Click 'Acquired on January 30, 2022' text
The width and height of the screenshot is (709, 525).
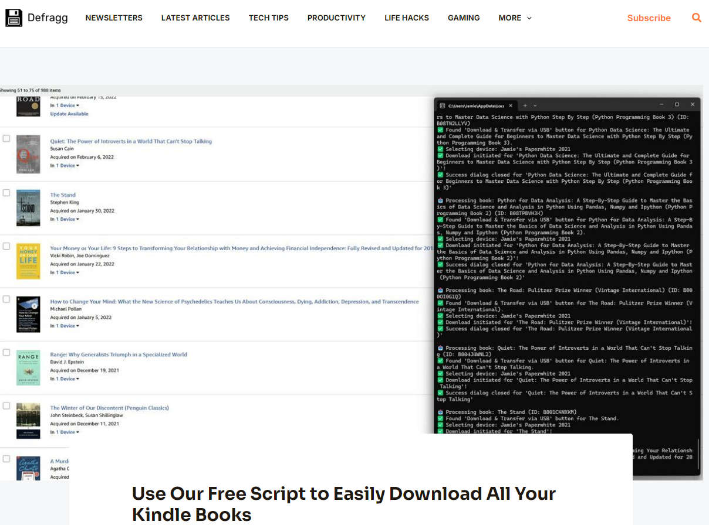(x=82, y=211)
